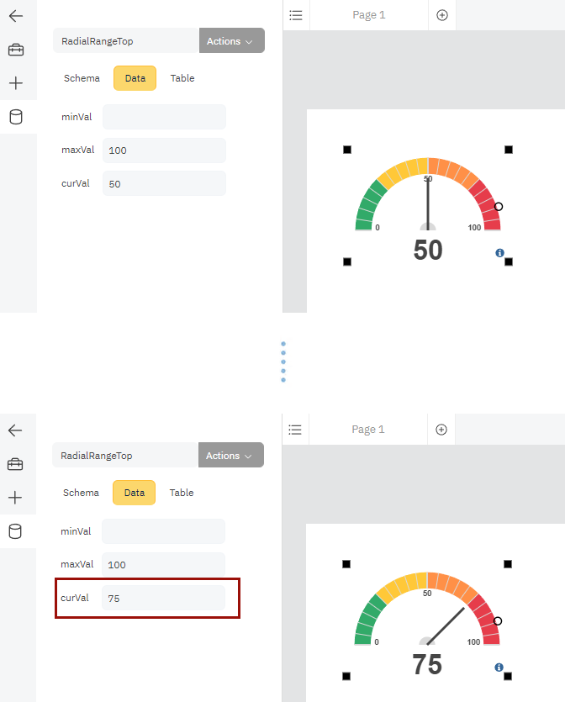Click the empty minVal field above curVal 50

click(164, 117)
